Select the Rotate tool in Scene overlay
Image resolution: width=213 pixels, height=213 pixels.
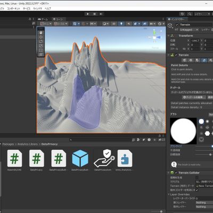[41, 42]
